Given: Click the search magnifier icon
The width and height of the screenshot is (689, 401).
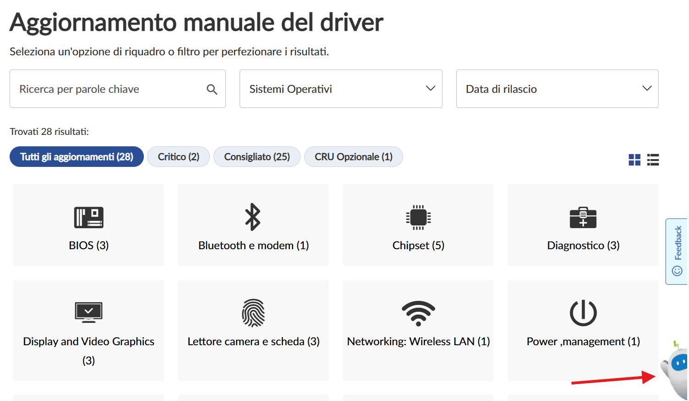Looking at the screenshot, I should 212,89.
